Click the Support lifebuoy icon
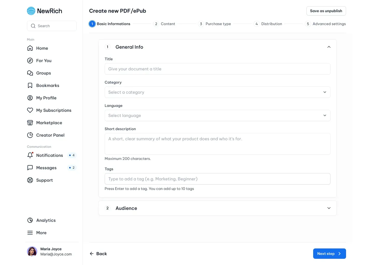Screen dimensions: 373x265 pyautogui.click(x=30, y=180)
